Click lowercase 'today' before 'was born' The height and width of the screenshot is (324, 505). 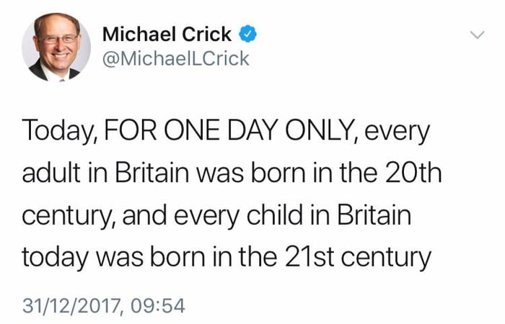point(55,258)
